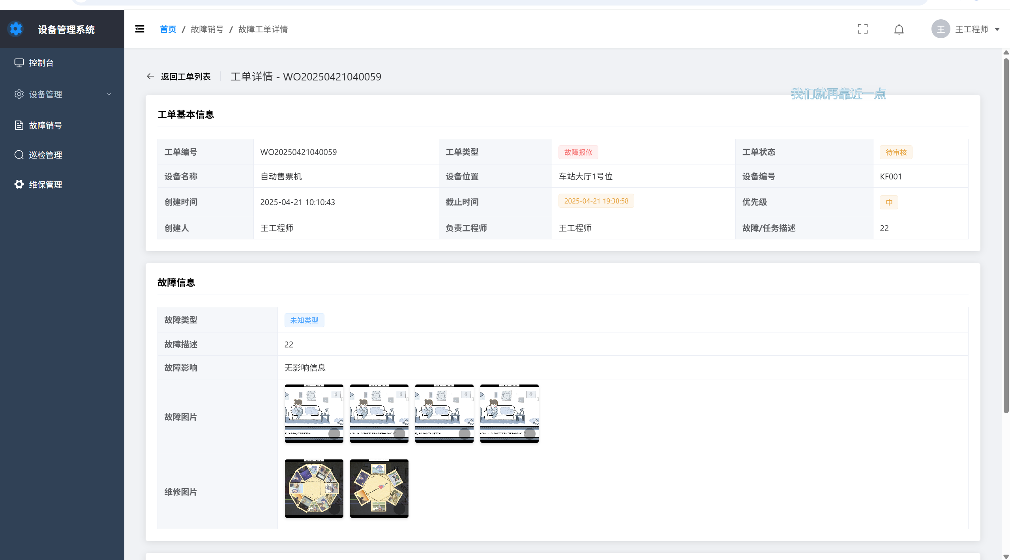Viewport: 1010px width, 560px height.
Task: Open notifications bell icon
Action: pos(899,29)
